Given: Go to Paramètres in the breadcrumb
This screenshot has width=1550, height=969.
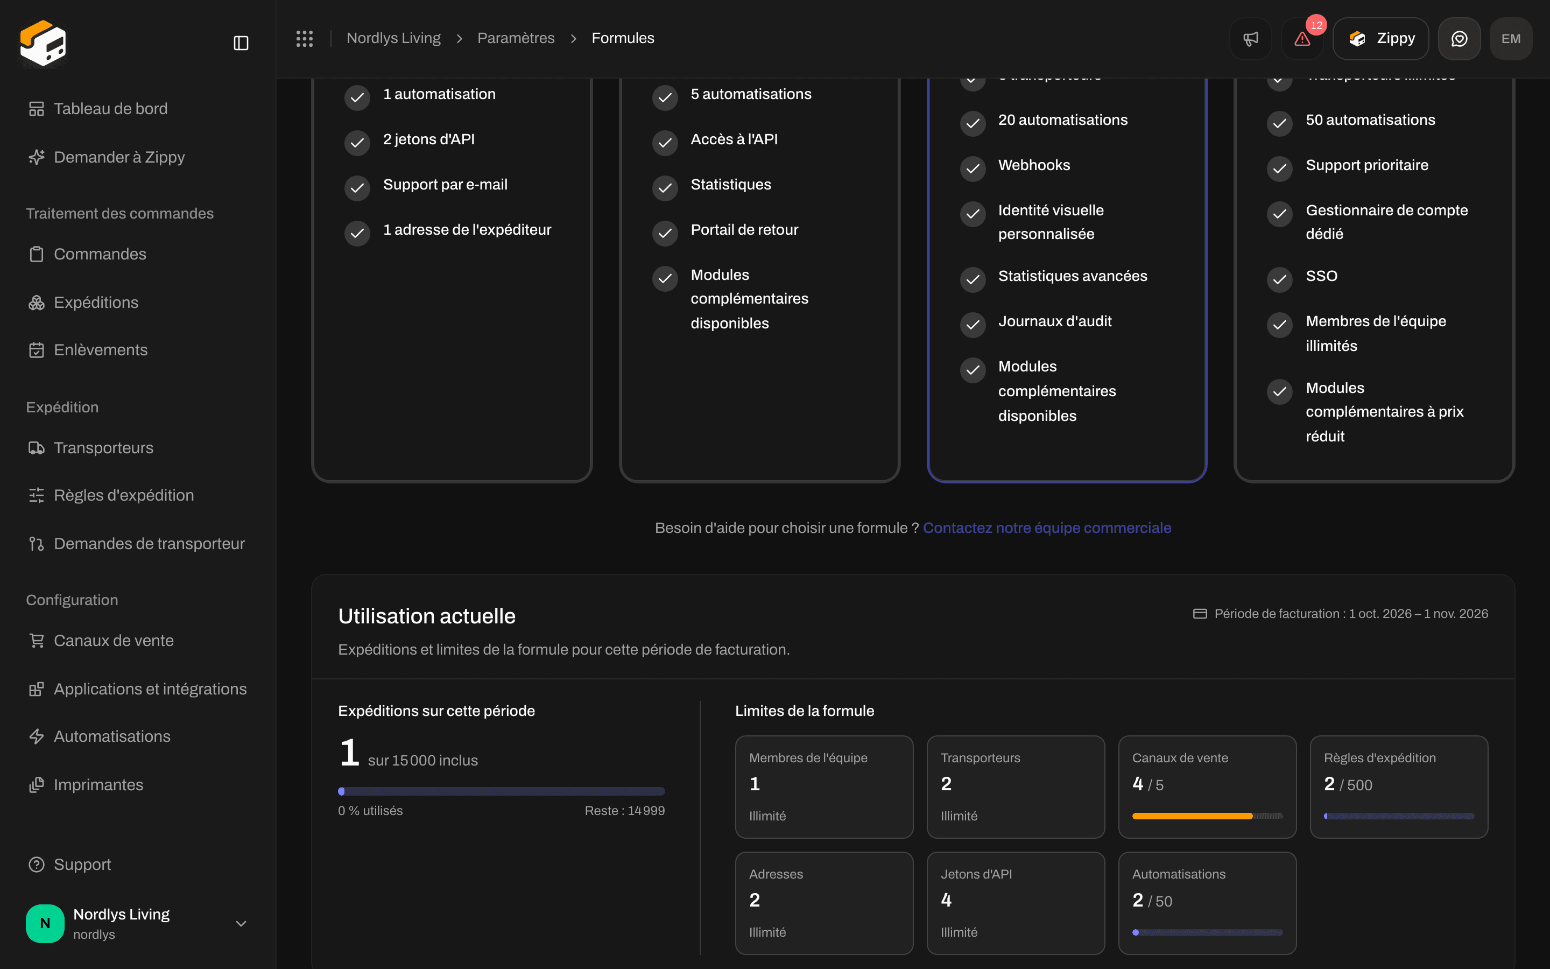Looking at the screenshot, I should [516, 38].
